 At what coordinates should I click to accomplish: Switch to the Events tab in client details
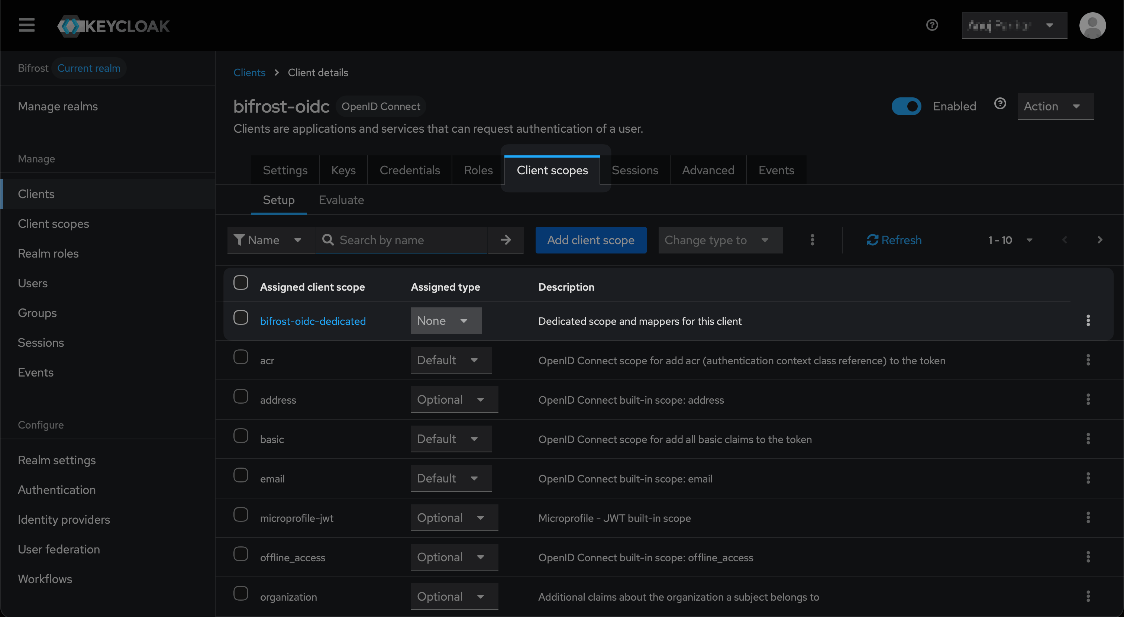point(776,170)
